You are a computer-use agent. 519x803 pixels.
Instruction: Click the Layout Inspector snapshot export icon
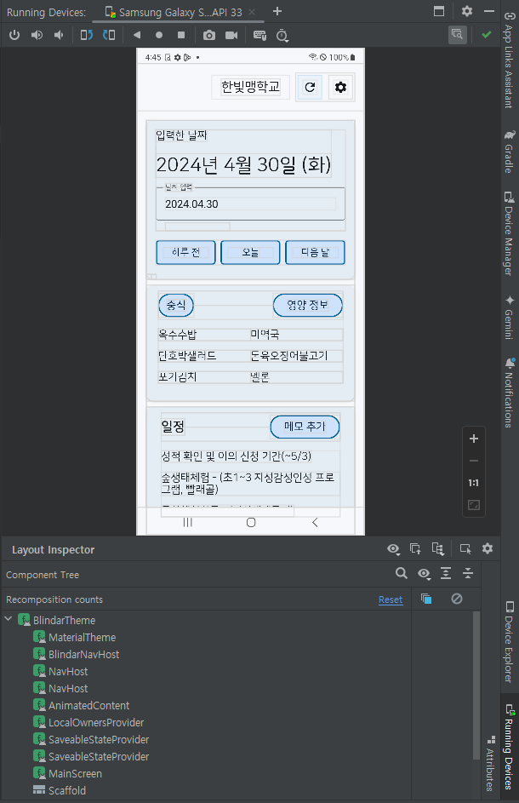415,549
